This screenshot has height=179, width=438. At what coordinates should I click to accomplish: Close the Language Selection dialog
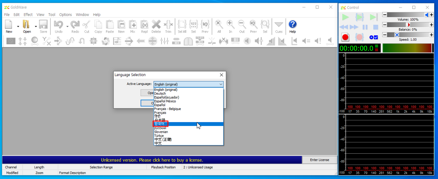[x=221, y=75]
